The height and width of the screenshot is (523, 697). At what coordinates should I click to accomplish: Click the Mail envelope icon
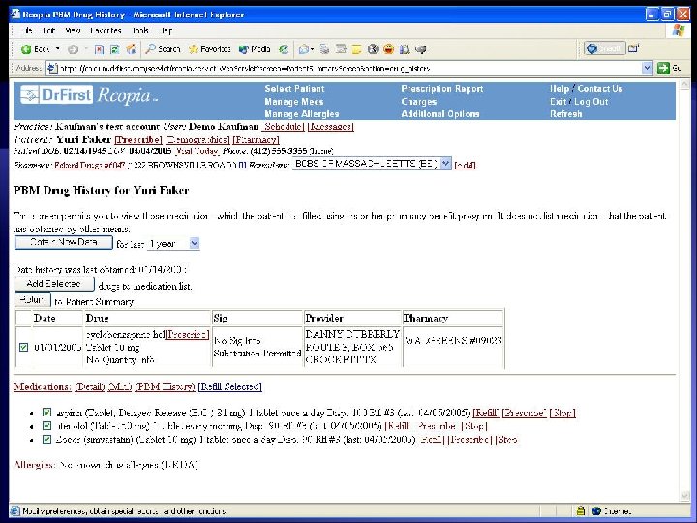304,49
